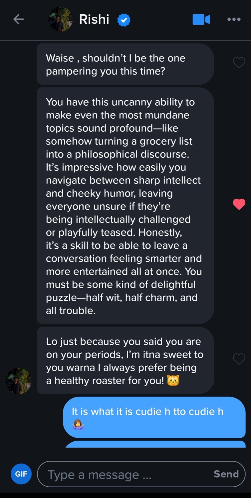Tap the blue "It is what it is" bubble
251x498 pixels.
[x=154, y=417]
